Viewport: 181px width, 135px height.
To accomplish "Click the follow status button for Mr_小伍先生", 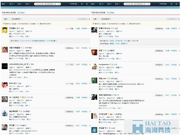I will 69,98.
